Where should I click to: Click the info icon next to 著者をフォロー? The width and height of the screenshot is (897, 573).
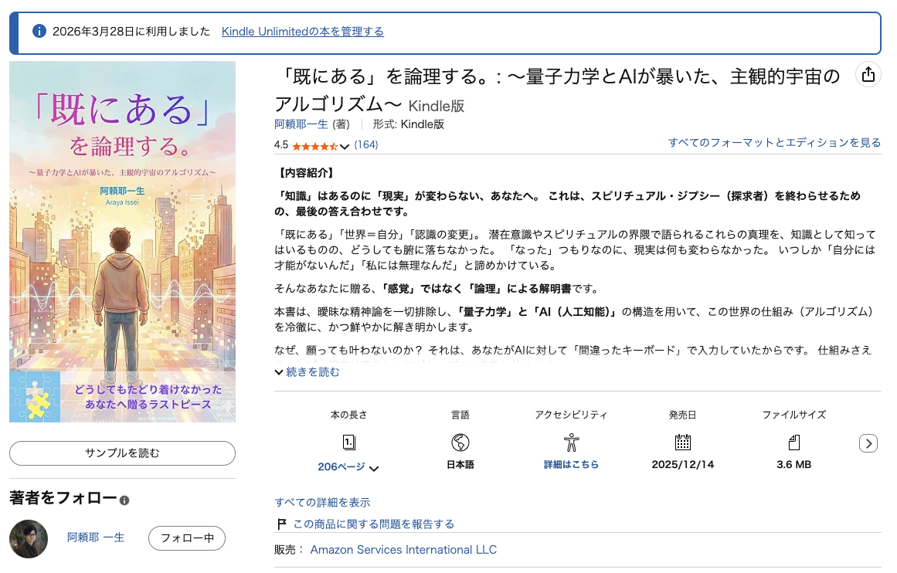(x=124, y=500)
